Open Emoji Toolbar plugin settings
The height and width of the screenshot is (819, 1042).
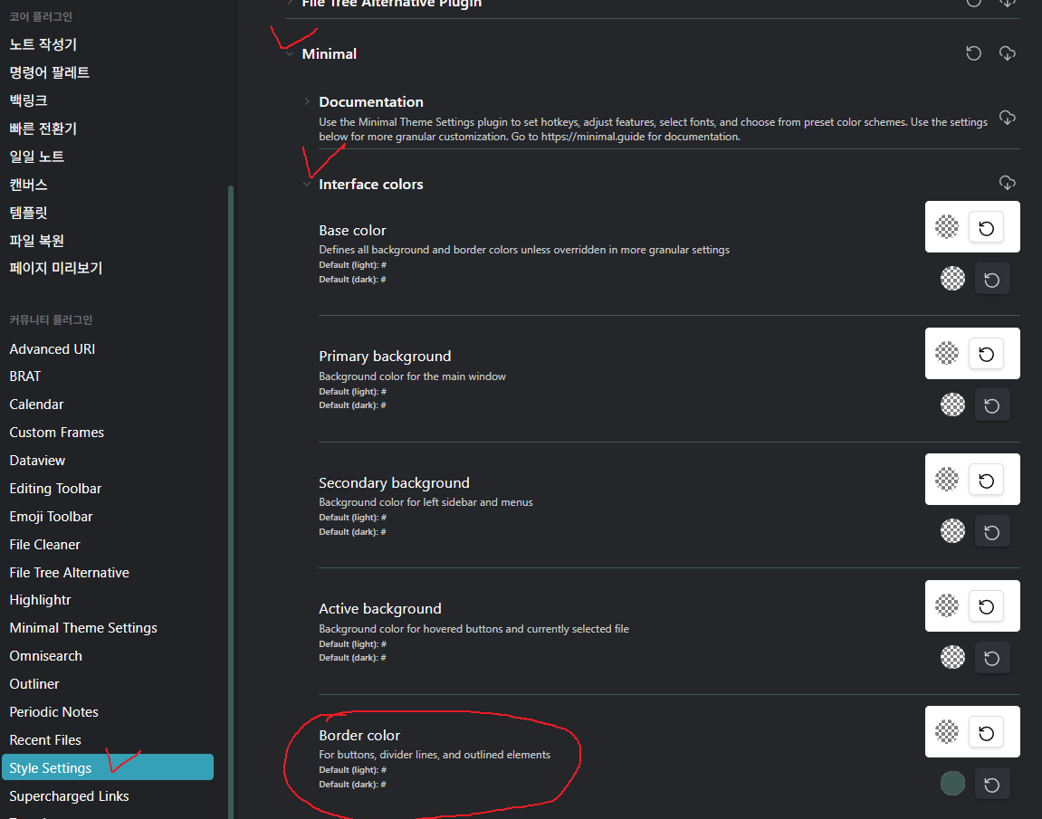tap(52, 517)
